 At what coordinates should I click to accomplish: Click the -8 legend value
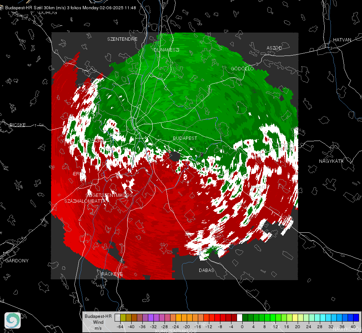click(221, 327)
